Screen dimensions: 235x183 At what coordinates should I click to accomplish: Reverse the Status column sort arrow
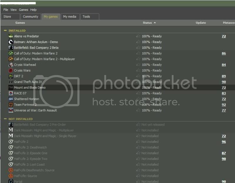155,23
